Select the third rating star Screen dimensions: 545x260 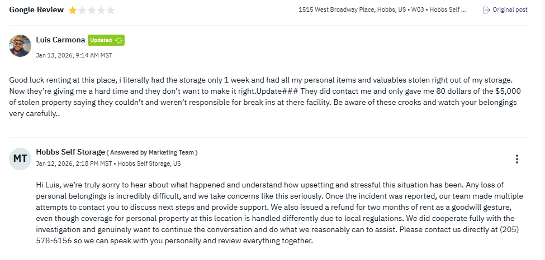pos(92,10)
